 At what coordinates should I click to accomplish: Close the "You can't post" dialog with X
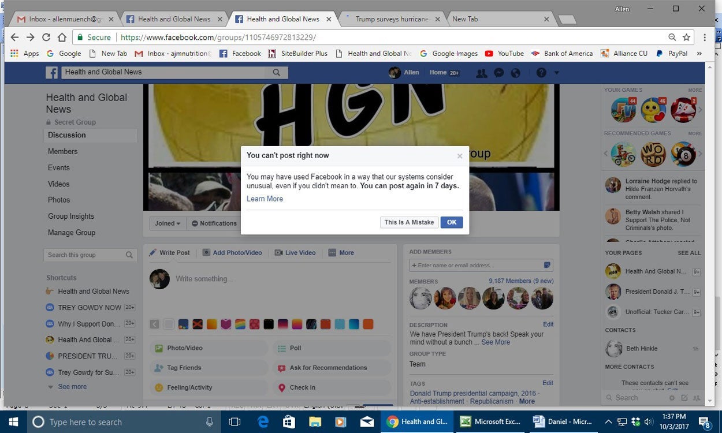point(460,156)
